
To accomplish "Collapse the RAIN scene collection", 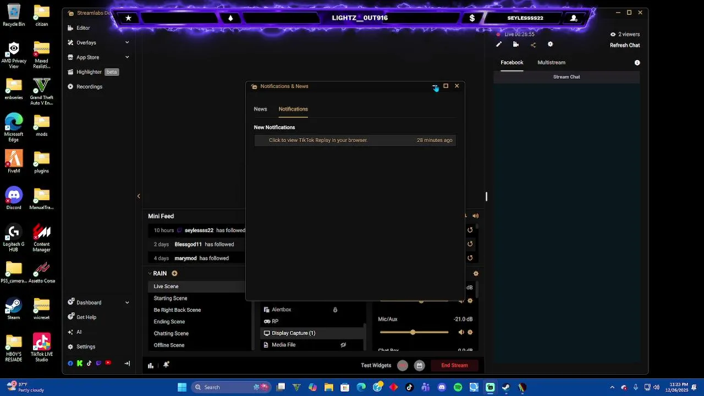I will [150, 273].
